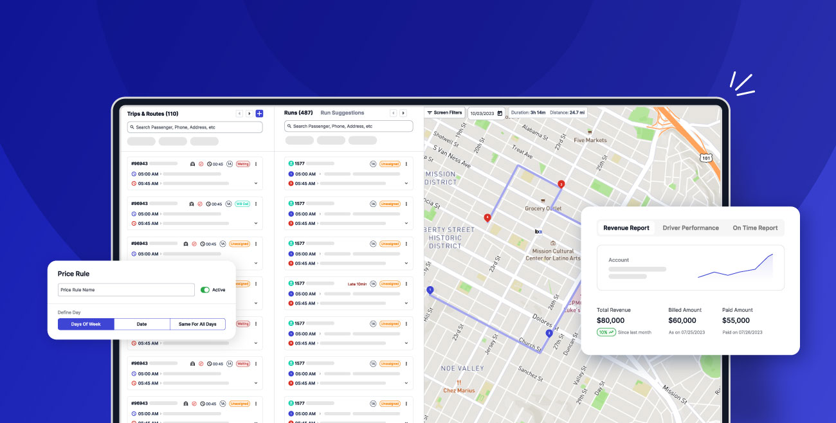
Task: Expand the topmost trip card in Trips & Routes
Action: tap(256, 183)
